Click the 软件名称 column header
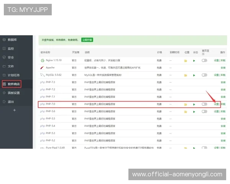This screenshot has width=230, height=184. [x=45, y=53]
